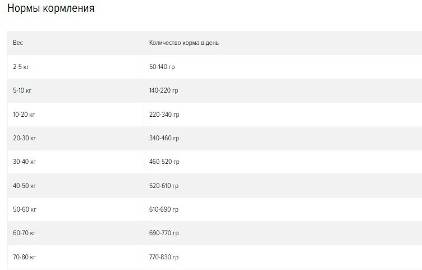Click the 'Нормы кормления' heading
The height and width of the screenshot is (270, 422).
coord(51,8)
